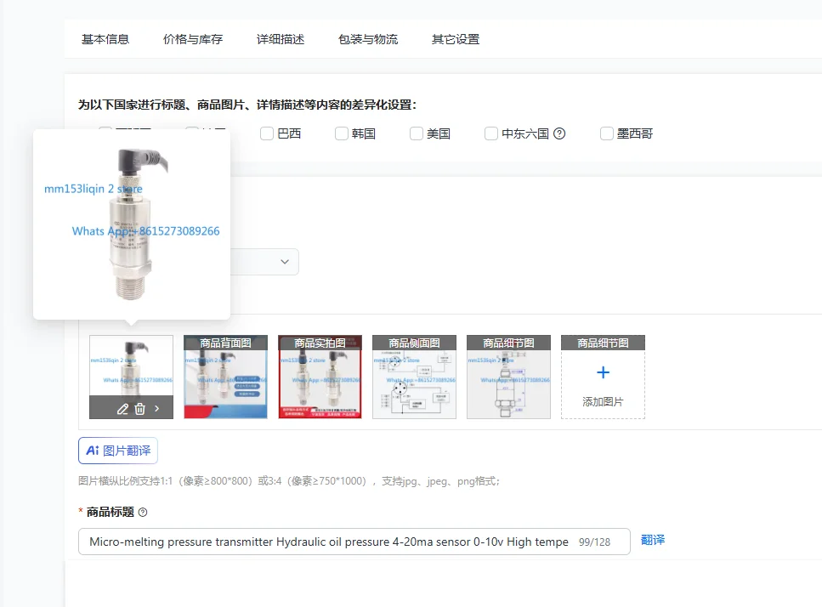Edit the first product image with pencil icon
The width and height of the screenshot is (822, 607).
coord(122,409)
